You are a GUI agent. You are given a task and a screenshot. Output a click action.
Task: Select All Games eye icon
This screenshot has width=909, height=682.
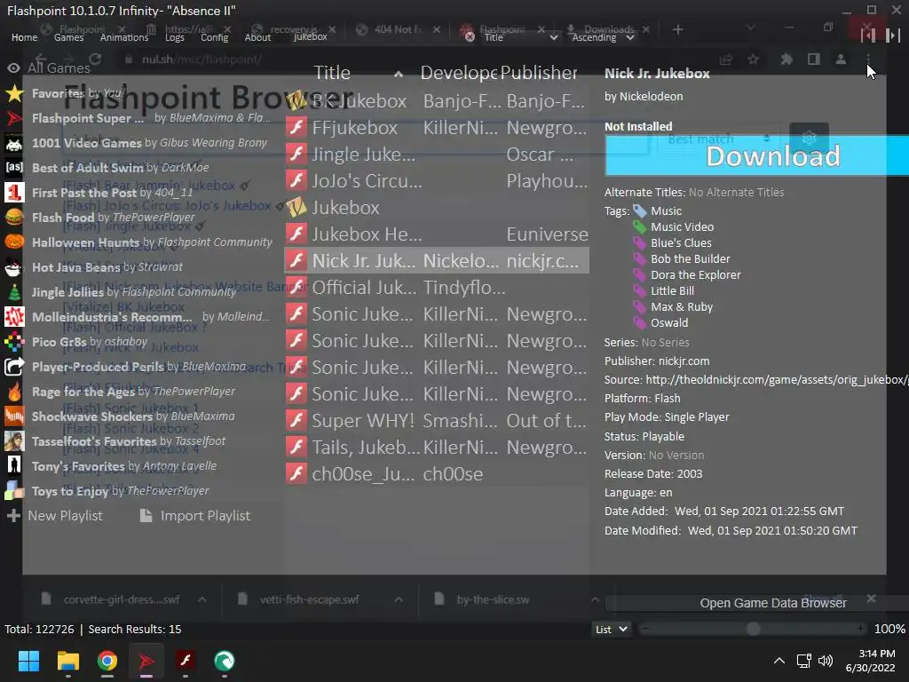[13, 67]
